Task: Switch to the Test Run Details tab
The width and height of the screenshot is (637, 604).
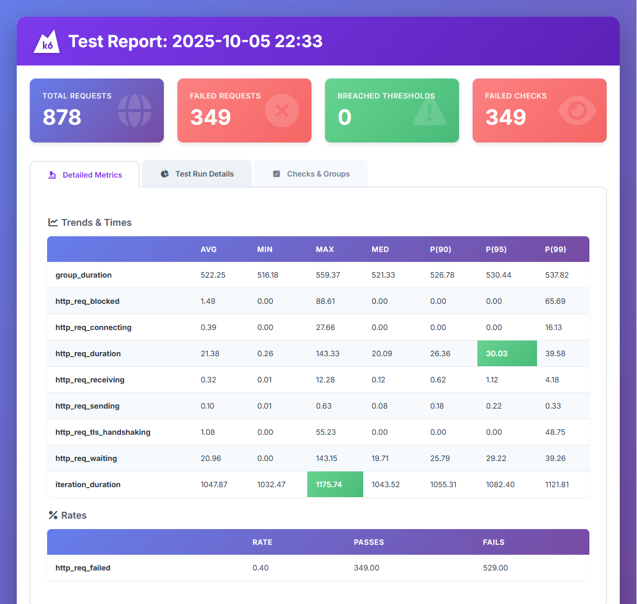Action: tap(197, 174)
